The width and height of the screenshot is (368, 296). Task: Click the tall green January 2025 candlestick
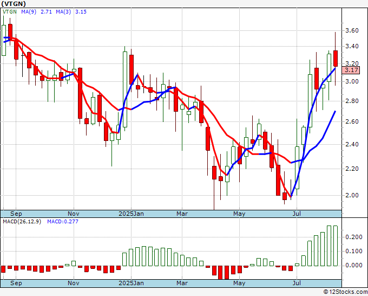pyautogui.click(x=125, y=89)
